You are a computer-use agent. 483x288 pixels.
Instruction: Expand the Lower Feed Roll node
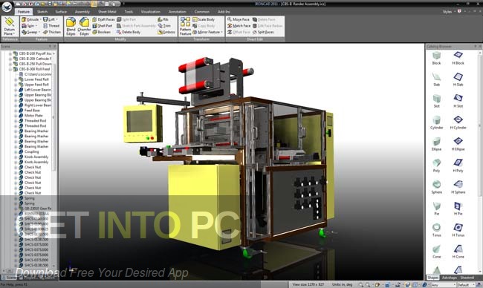tap(16, 79)
